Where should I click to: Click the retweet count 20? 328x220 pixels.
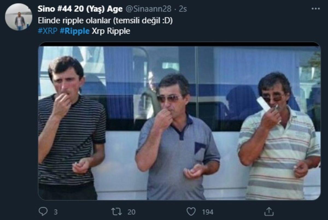pos(131,212)
